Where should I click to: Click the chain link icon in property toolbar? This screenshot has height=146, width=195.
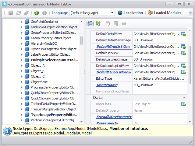(124, 23)
